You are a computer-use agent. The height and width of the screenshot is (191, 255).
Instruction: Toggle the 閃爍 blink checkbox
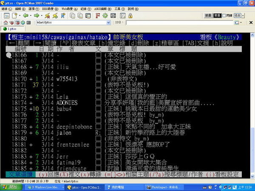pyautogui.click(x=224, y=16)
